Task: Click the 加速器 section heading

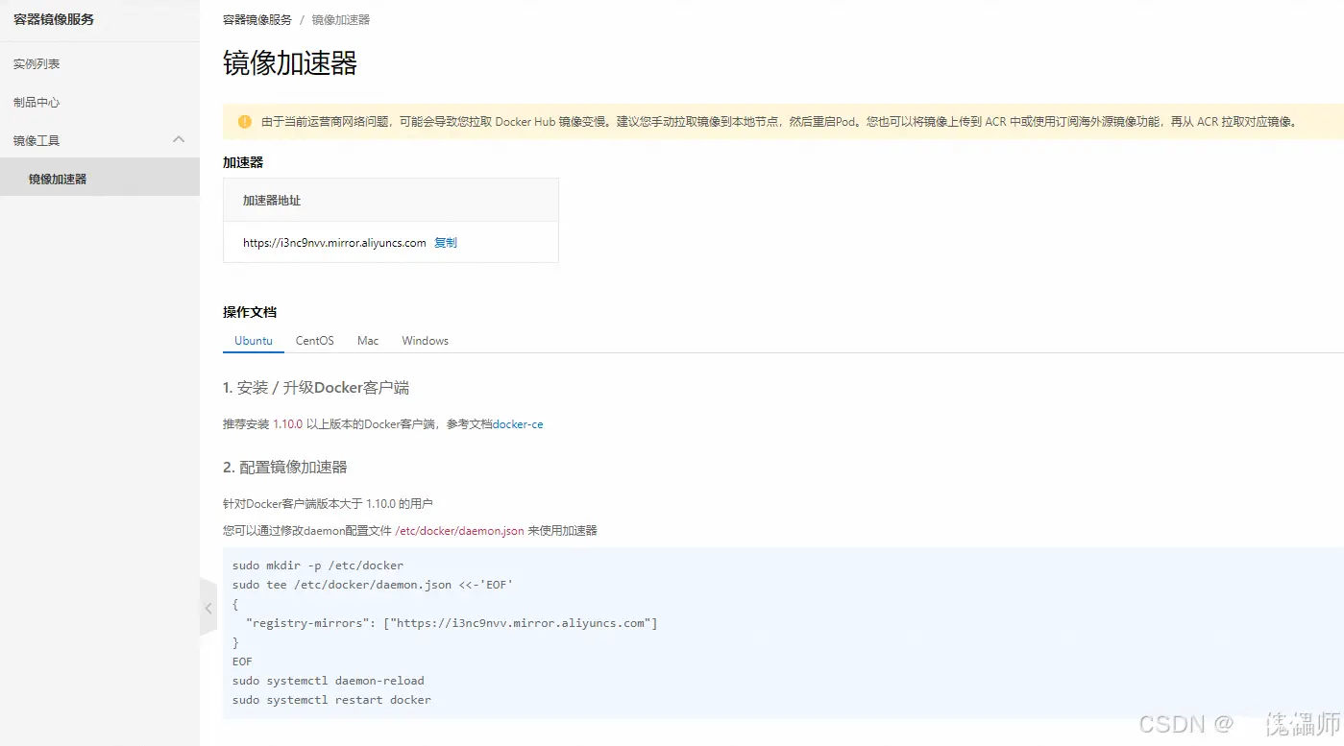Action: pos(243,162)
